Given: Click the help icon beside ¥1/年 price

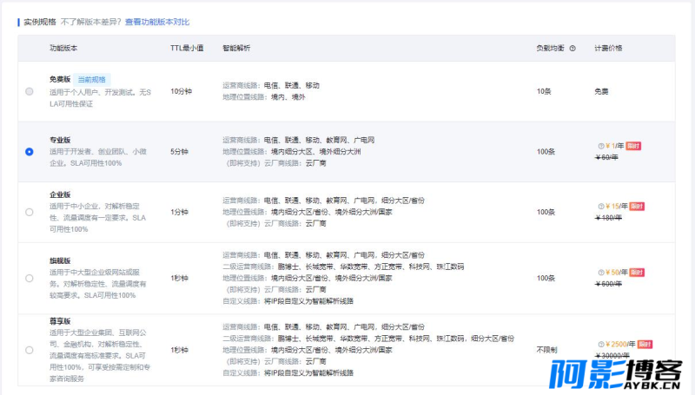Looking at the screenshot, I should 600,146.
